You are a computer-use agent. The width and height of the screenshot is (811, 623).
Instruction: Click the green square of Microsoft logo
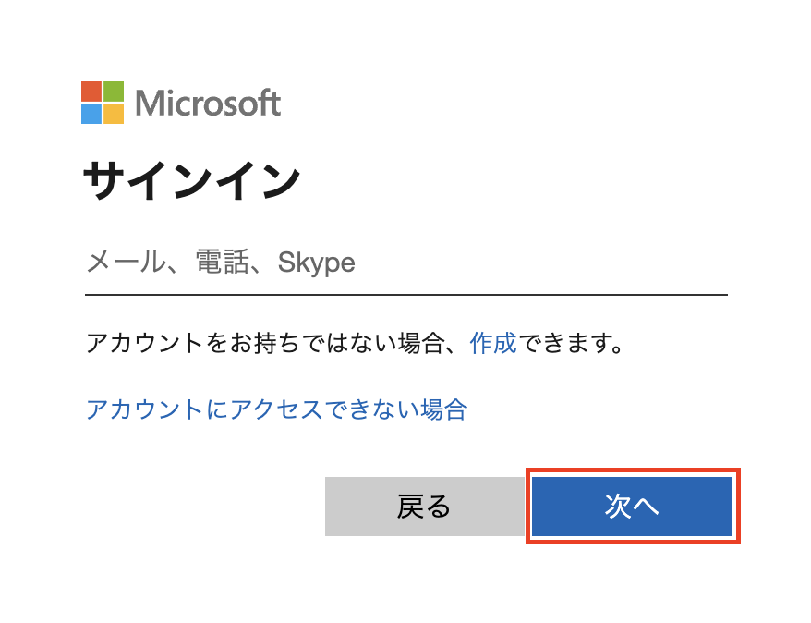point(114,92)
